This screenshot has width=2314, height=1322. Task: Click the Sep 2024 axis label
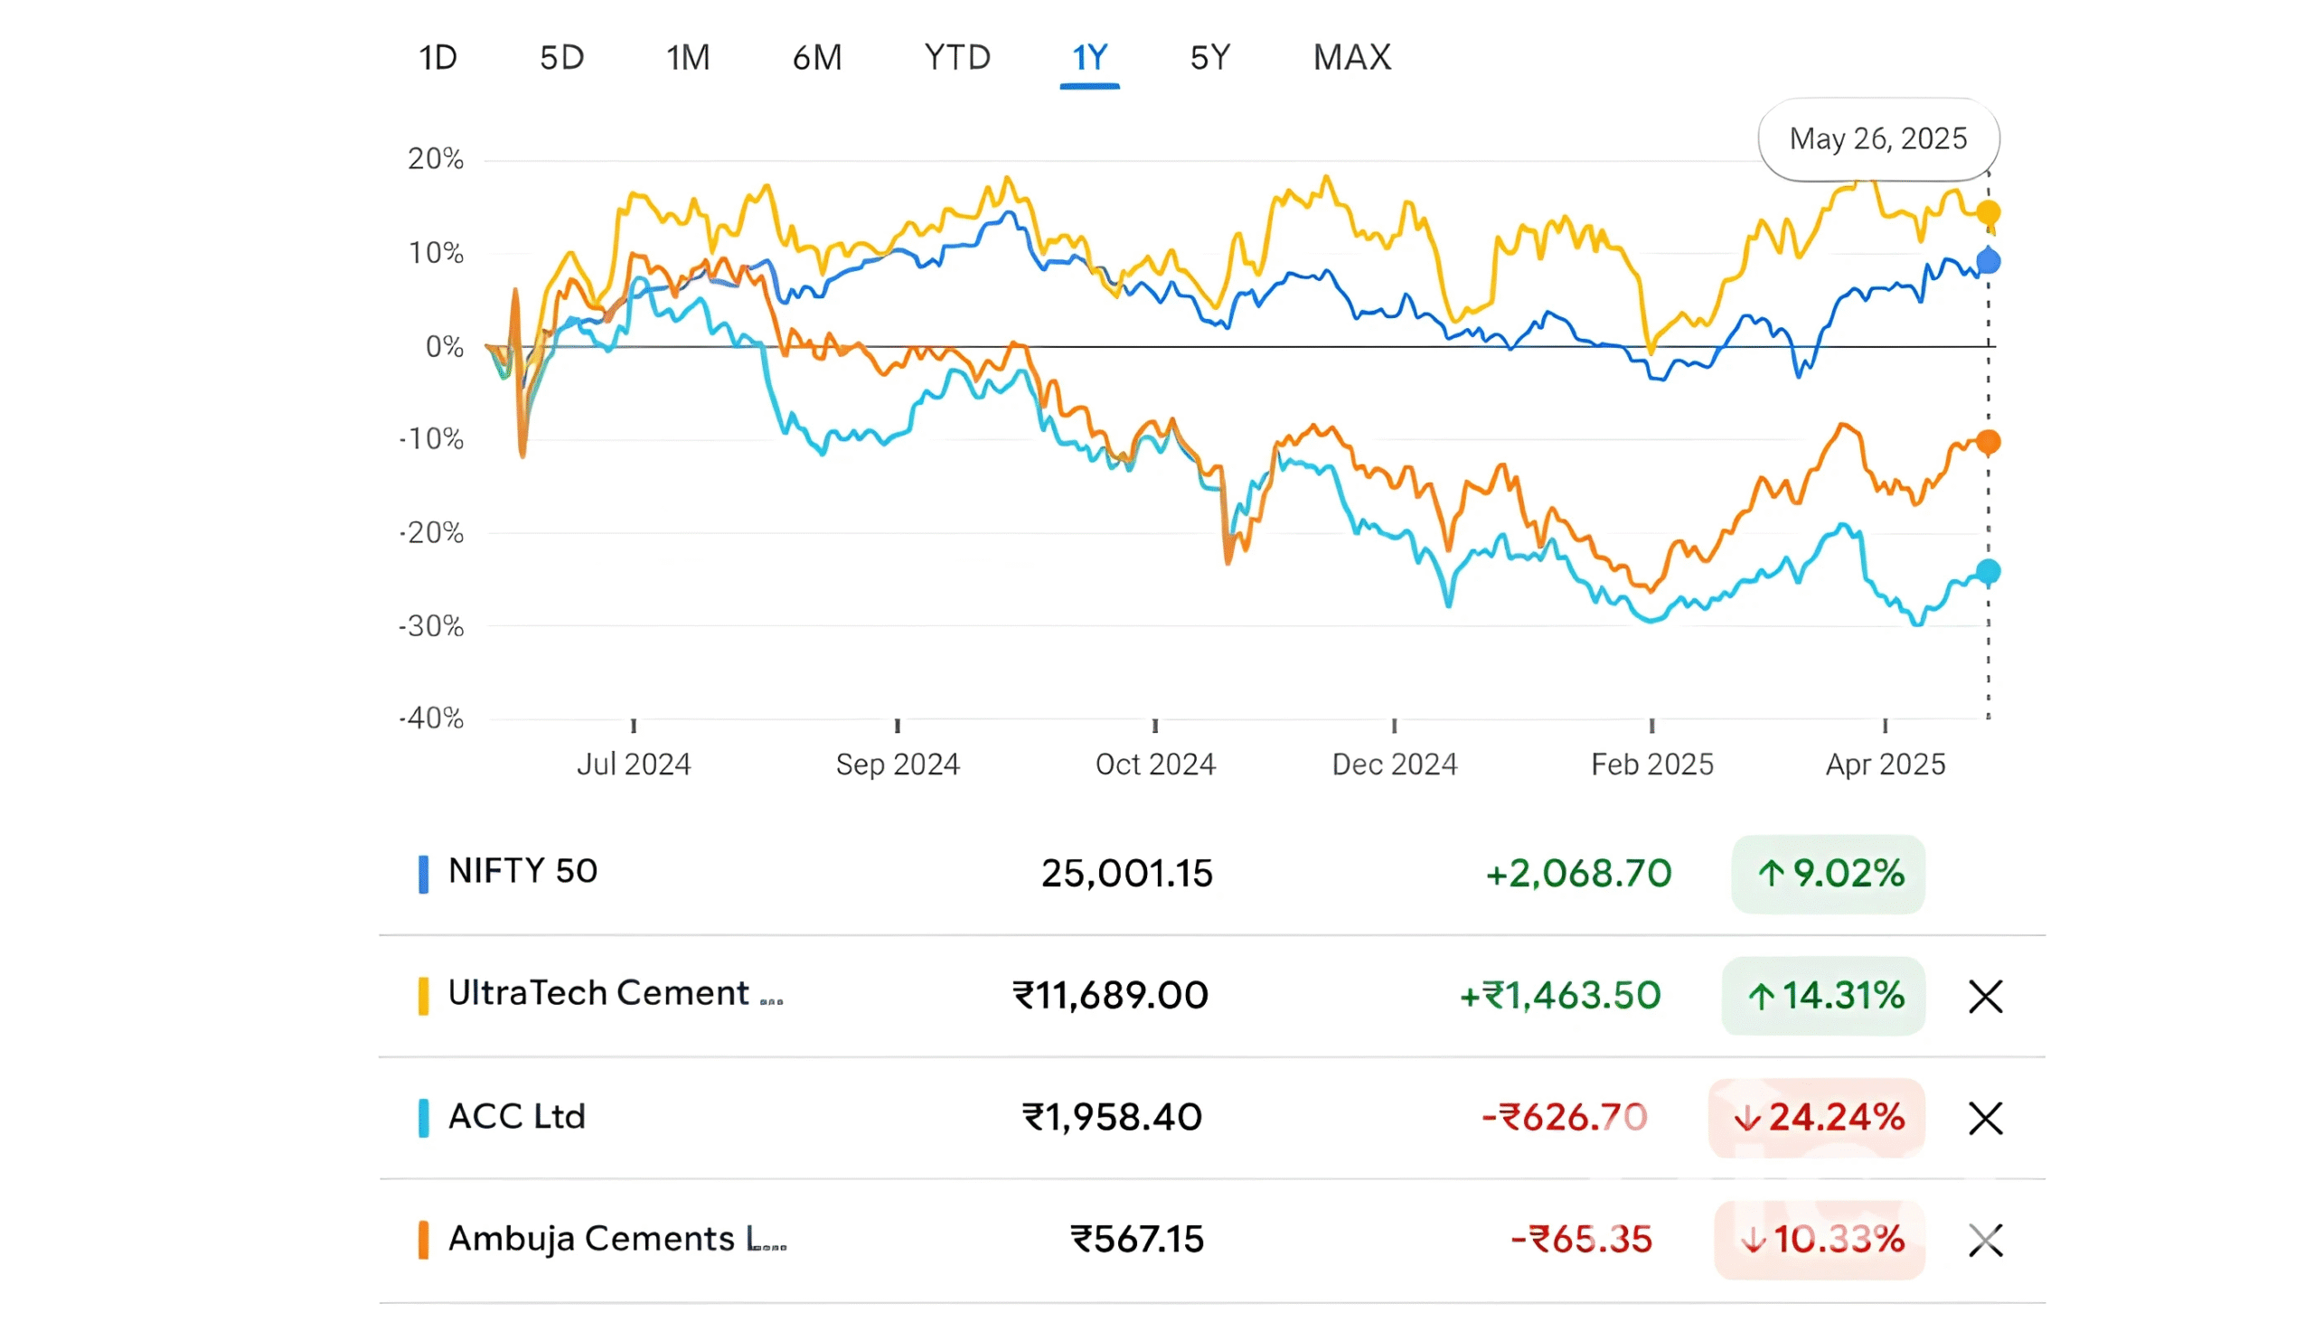[898, 764]
